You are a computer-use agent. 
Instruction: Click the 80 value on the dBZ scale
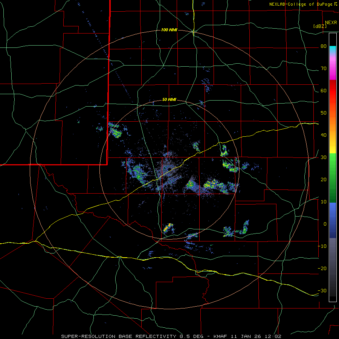tap(324, 46)
